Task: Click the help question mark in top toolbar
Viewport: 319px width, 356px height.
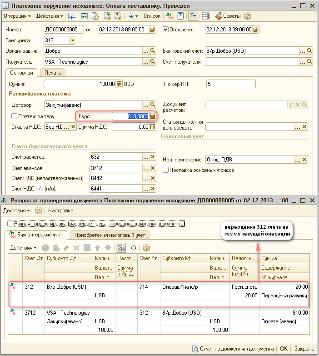Action: [x=248, y=16]
